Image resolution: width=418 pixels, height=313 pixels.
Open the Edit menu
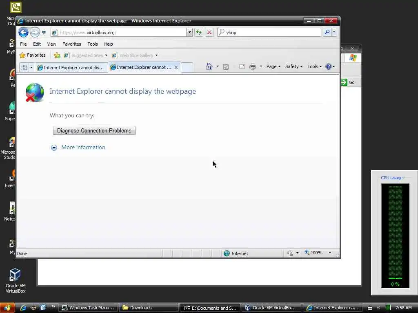pos(37,44)
